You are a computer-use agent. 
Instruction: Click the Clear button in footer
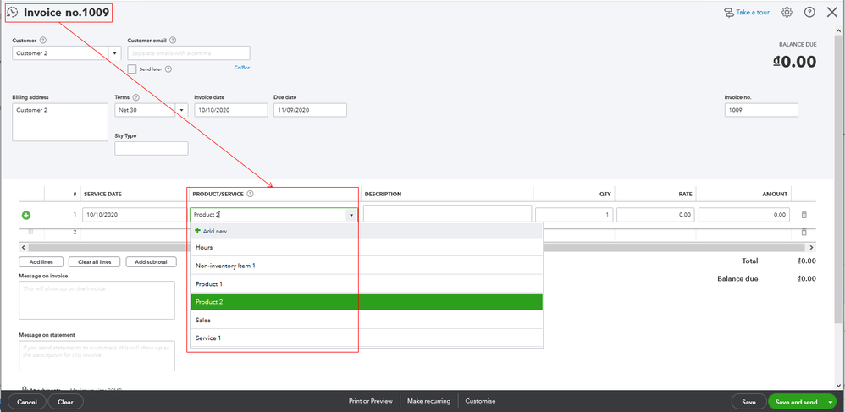point(65,402)
